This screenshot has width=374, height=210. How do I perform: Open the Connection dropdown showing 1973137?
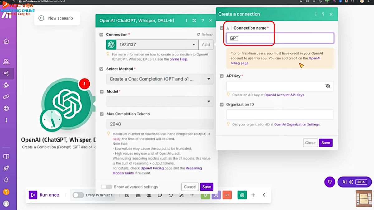point(157,44)
